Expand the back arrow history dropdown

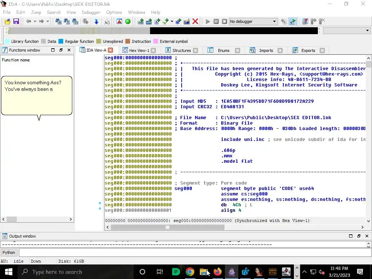pyautogui.click(x=35, y=21)
